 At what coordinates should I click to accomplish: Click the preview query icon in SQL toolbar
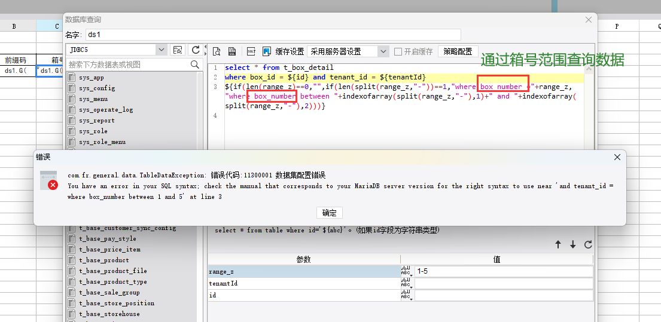(217, 51)
